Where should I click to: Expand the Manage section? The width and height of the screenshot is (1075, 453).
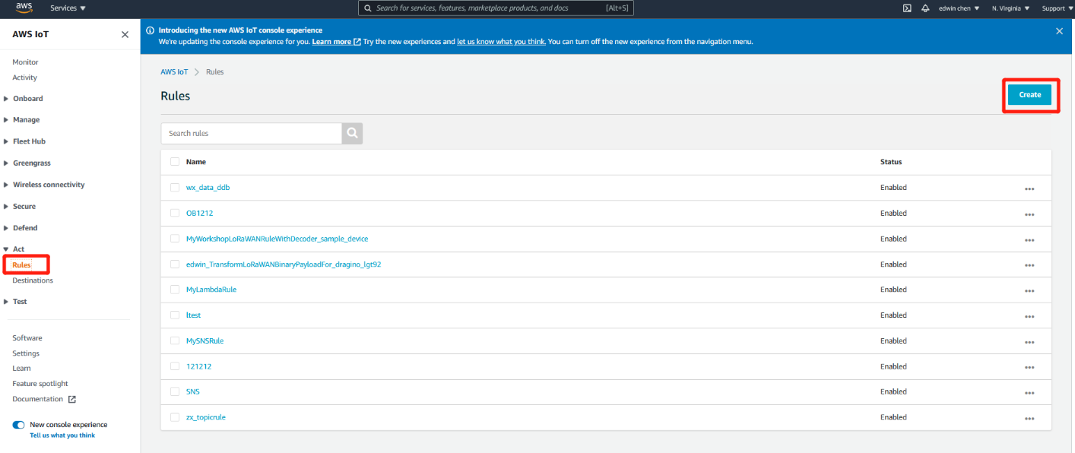pyautogui.click(x=22, y=120)
